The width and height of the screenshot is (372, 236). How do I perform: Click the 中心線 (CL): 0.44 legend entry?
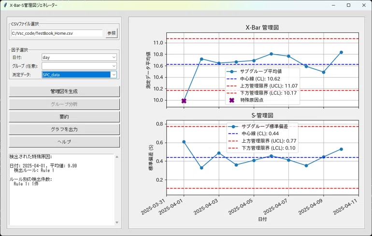(253, 133)
